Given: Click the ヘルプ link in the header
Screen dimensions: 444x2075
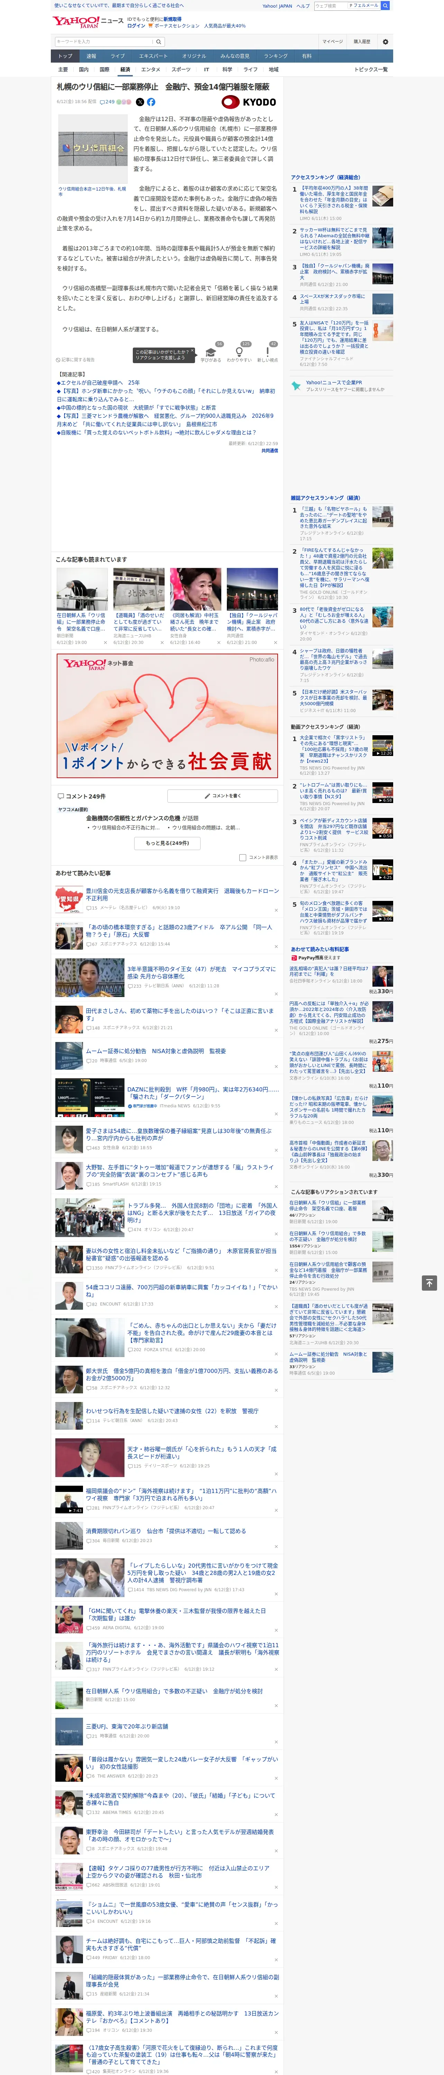Looking at the screenshot, I should [302, 6].
